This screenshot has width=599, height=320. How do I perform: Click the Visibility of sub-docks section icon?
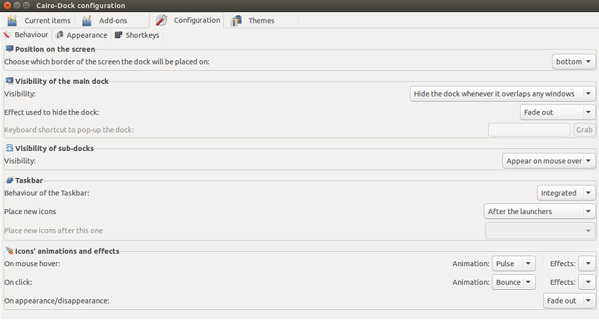pos(9,148)
